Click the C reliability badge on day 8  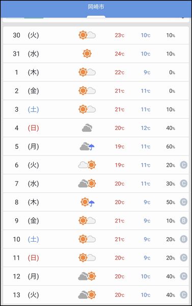[x=183, y=202]
